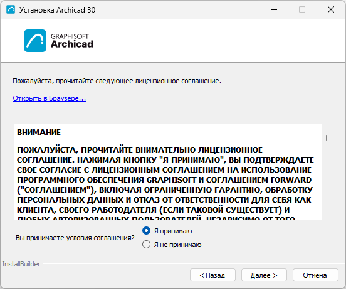This screenshot has height=289, width=346.
Task: Close the Archicad 30 installer window
Action: click(x=331, y=9)
